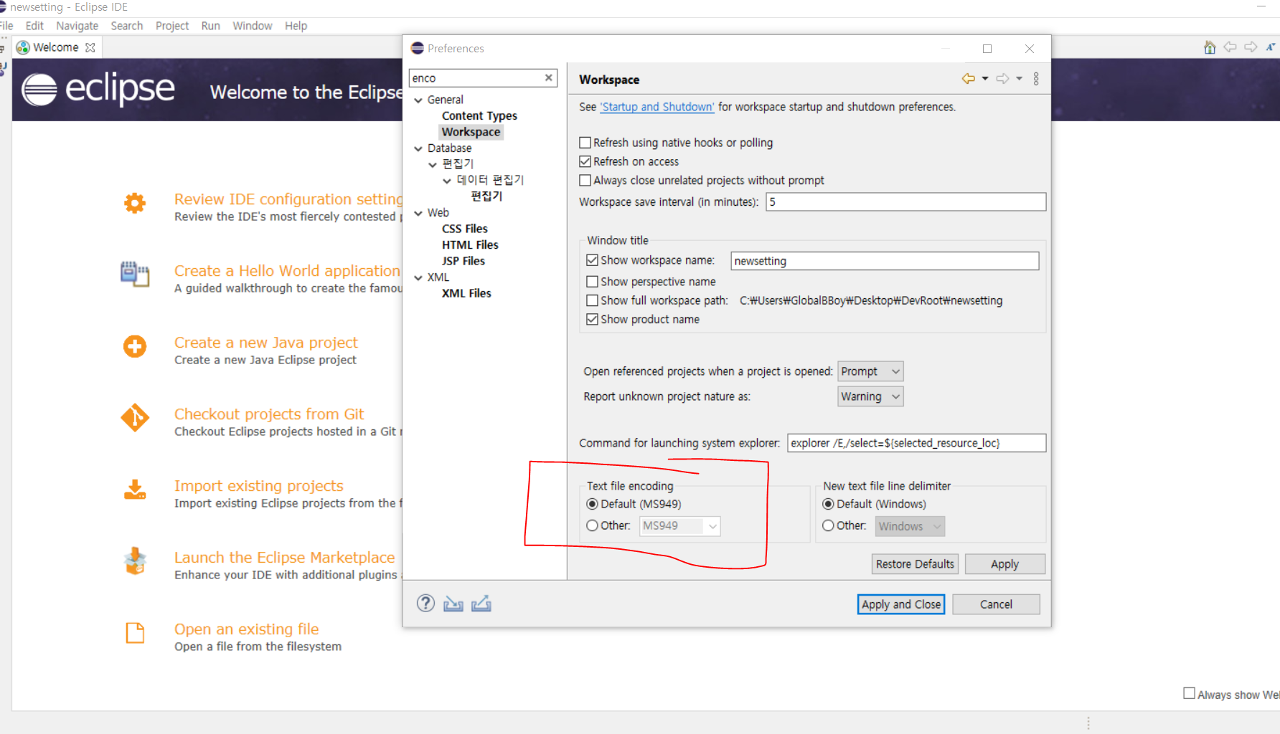
Task: Open the Run menu
Action: 211,26
